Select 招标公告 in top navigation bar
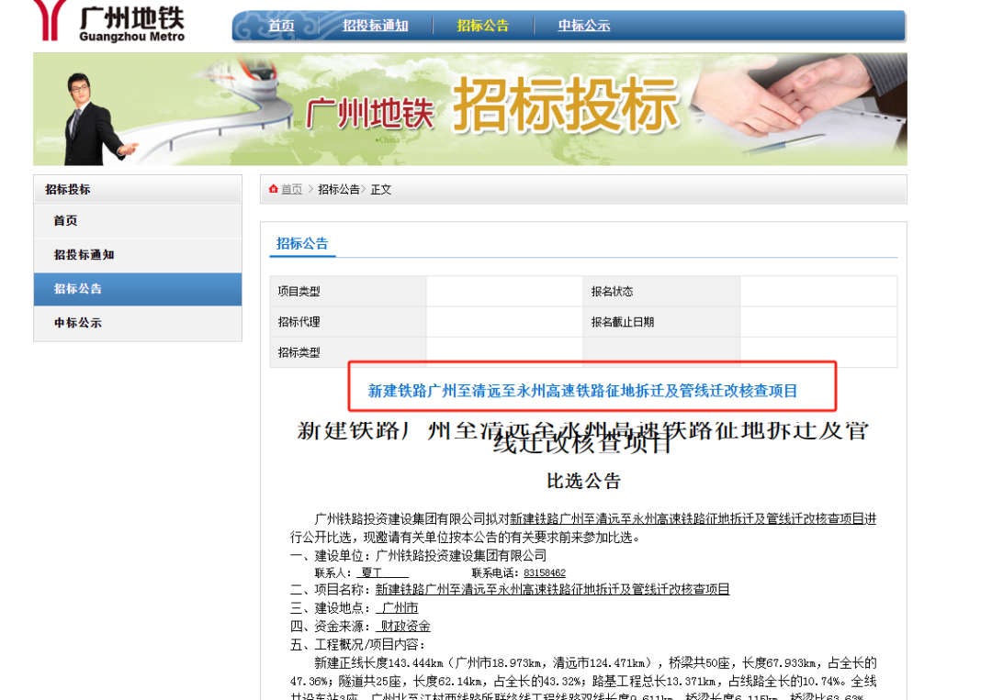 click(x=483, y=26)
